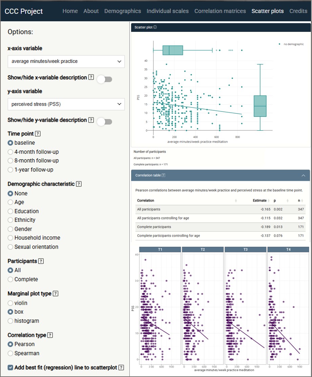Screen dimensions: 312x377
Task: Click the T1 facet panel header
Action: pyautogui.click(x=160, y=249)
